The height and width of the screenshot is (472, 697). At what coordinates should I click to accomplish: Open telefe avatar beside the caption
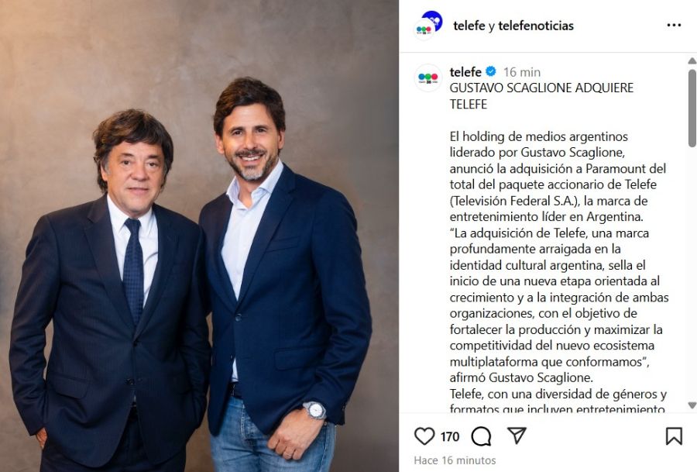point(427,78)
